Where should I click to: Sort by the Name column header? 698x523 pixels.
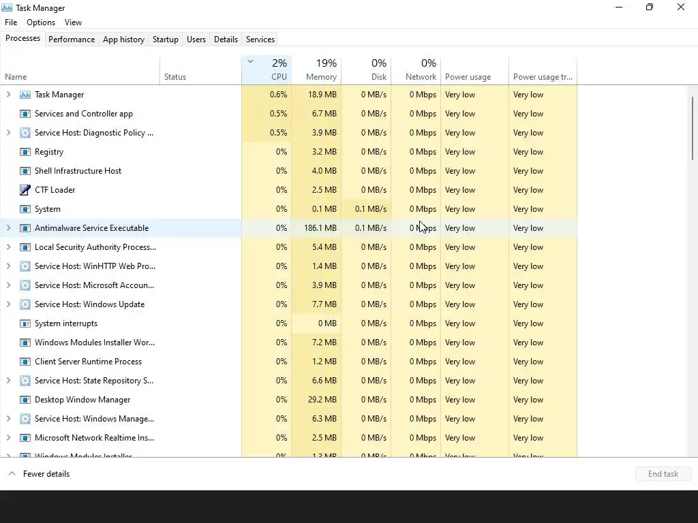[80, 70]
